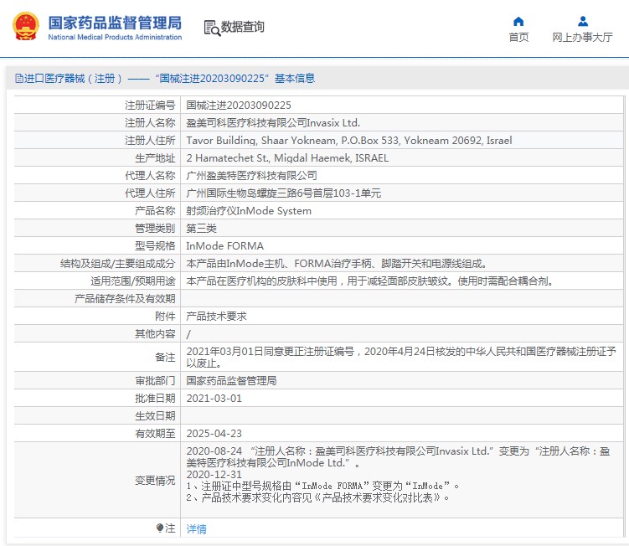Click the 生效日期 label
Image resolution: width=629 pixels, height=546 pixels.
coord(155,416)
